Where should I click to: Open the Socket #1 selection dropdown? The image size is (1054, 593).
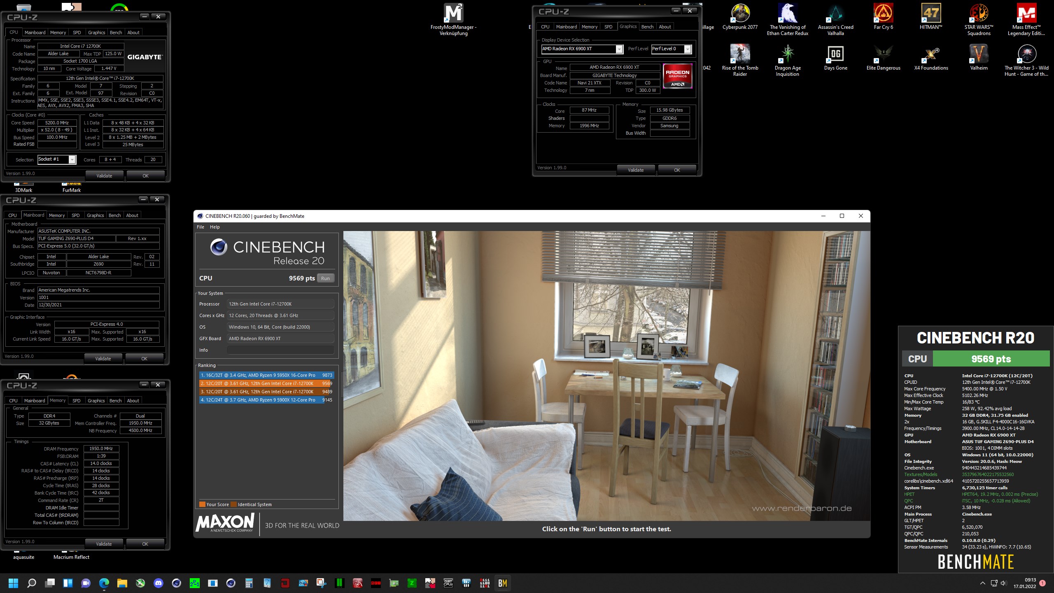click(57, 159)
